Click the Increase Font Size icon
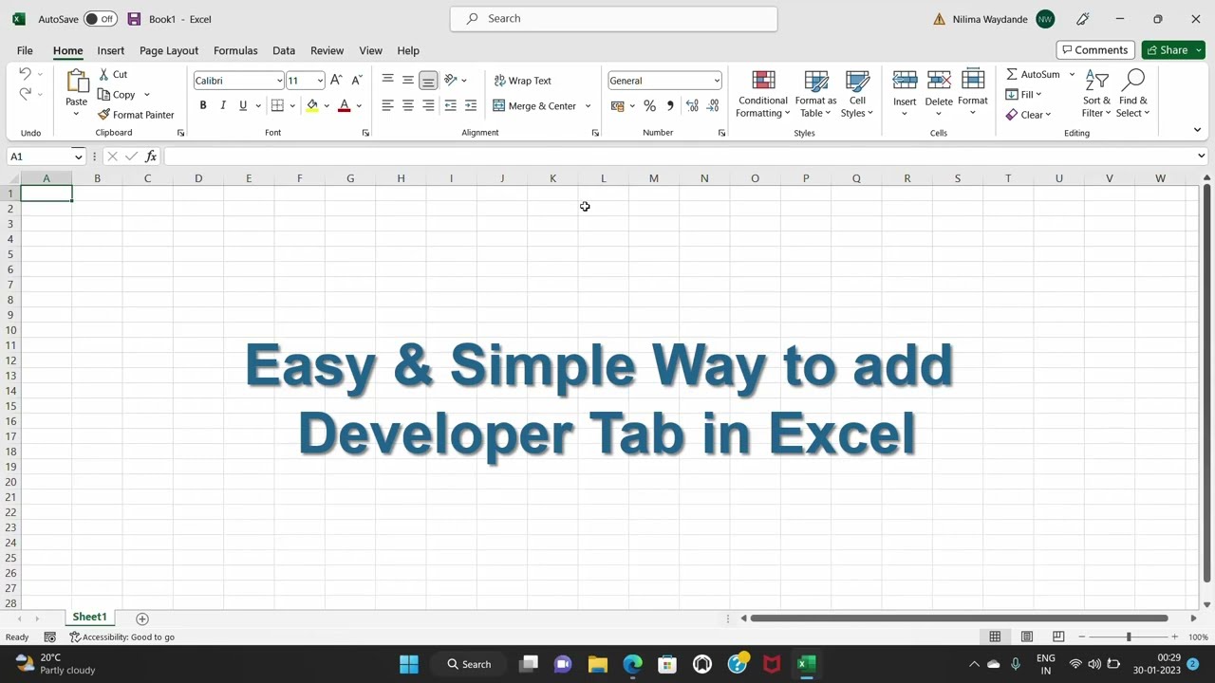Image resolution: width=1215 pixels, height=683 pixels. coord(336,81)
